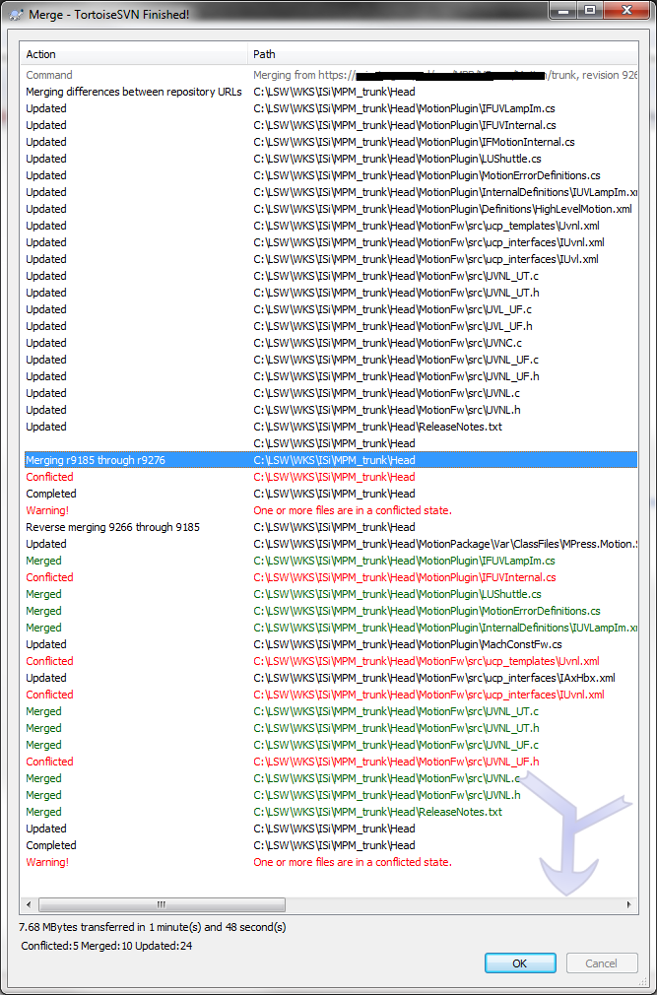657x995 pixels.
Task: Click the 'Conflicted:5 Merged:10 Updated:24' summary
Action: pos(106,946)
